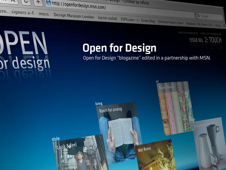The width and height of the screenshot is (226, 170).
Task: Open the Room for analog living card
Action: click(x=119, y=133)
